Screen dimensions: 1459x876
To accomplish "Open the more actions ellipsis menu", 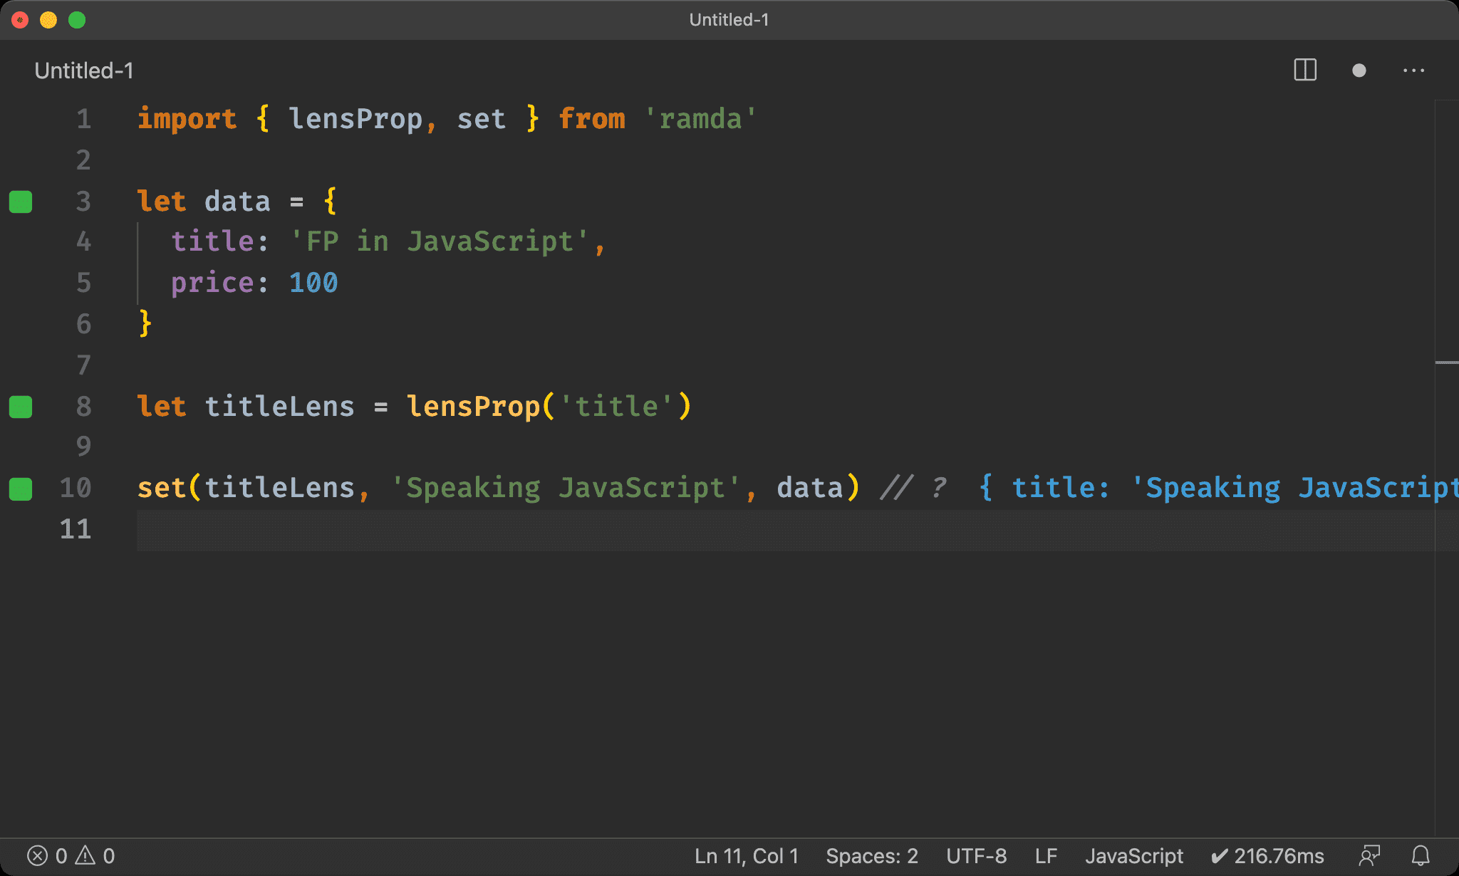I will click(1413, 71).
